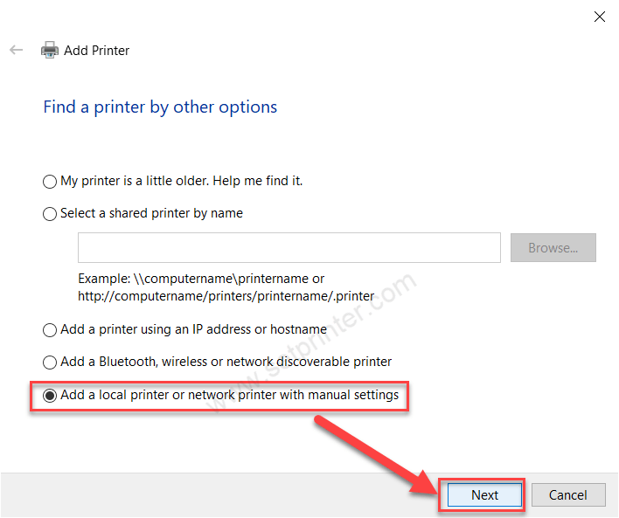
Task: Select the 'My printer is a little older' radio circle
Action: [x=50, y=182]
